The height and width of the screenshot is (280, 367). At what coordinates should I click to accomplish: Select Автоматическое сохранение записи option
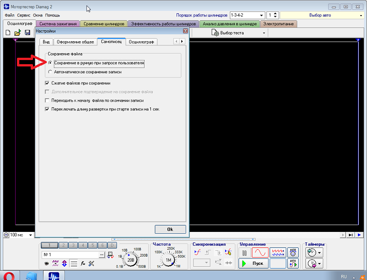50,72
